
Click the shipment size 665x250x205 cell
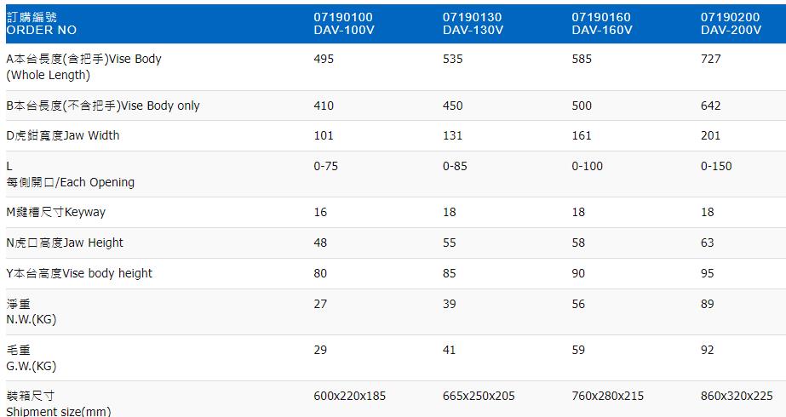point(479,396)
